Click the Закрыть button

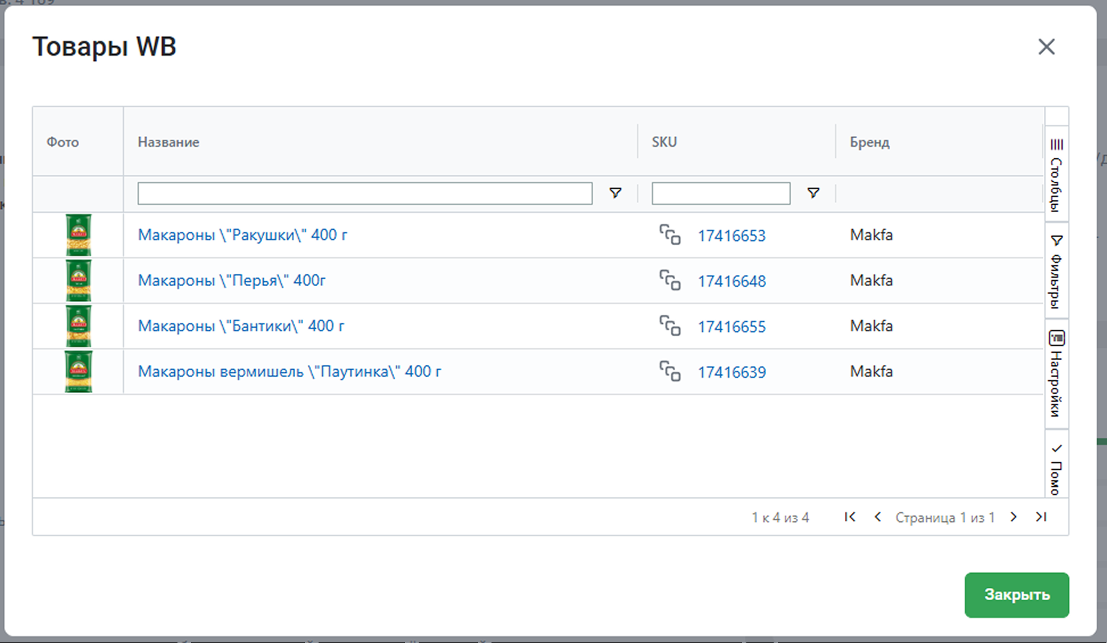pos(1016,595)
